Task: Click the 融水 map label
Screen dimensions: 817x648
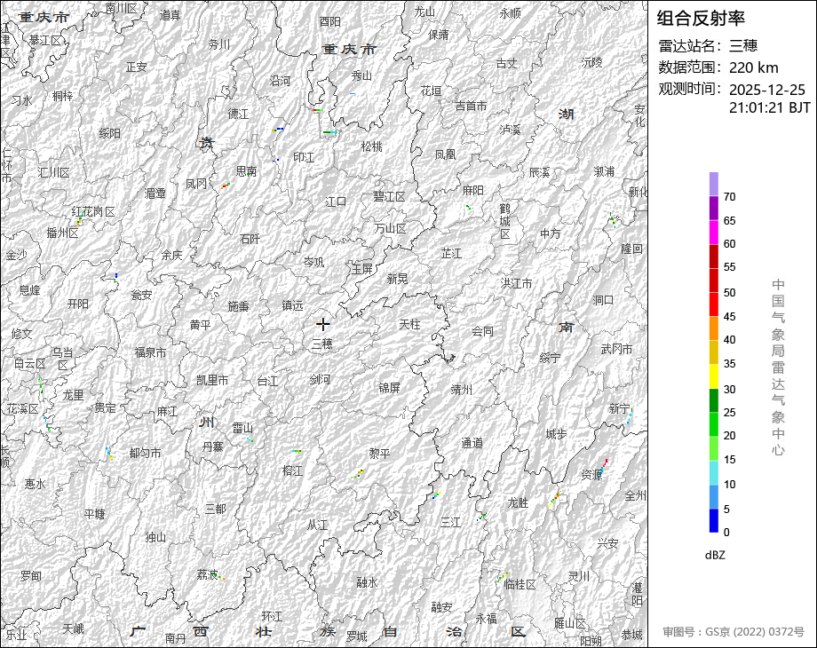Action: pos(368,582)
